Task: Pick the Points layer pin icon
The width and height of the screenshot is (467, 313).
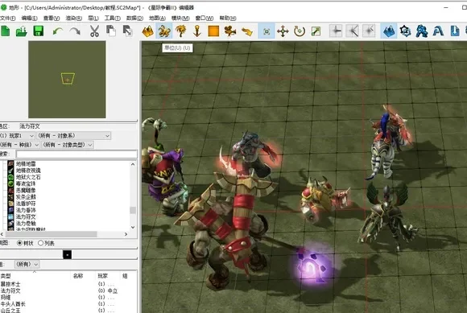Action: [x=197, y=31]
